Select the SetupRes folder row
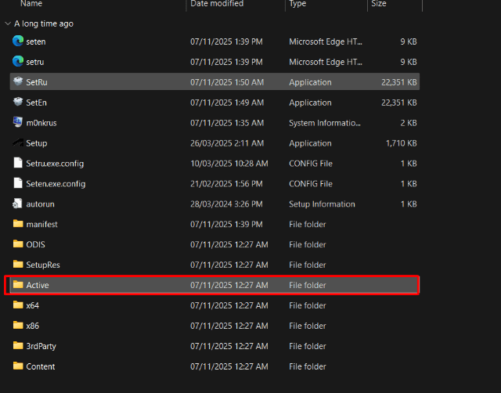Image resolution: width=501 pixels, height=393 pixels. click(43, 265)
